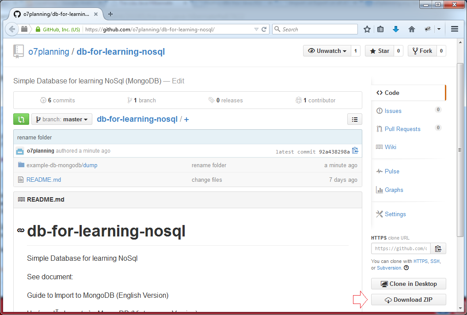
Task: Click Download ZIP button
Action: click(409, 300)
